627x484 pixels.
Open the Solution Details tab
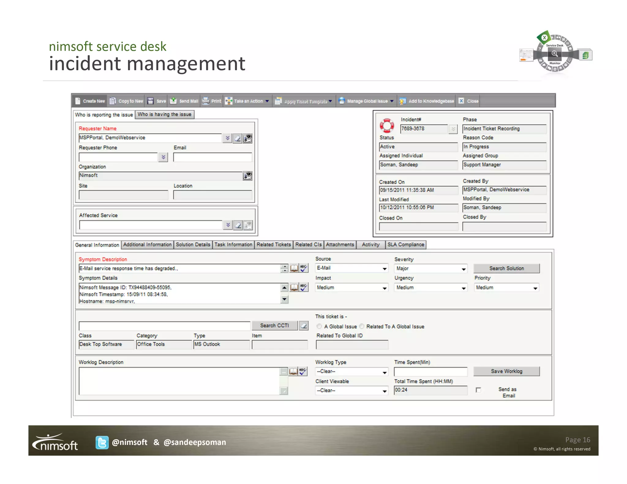point(193,245)
